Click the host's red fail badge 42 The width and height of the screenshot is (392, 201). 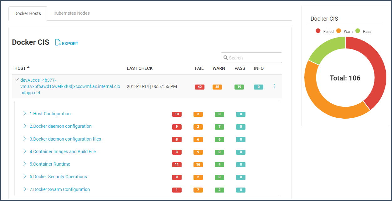(200, 87)
